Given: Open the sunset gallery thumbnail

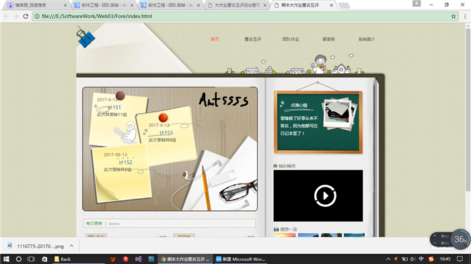Looking at the screenshot, I should 285,235.
